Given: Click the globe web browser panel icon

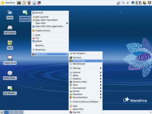Looking at the screenshot, I should click(34, 3).
